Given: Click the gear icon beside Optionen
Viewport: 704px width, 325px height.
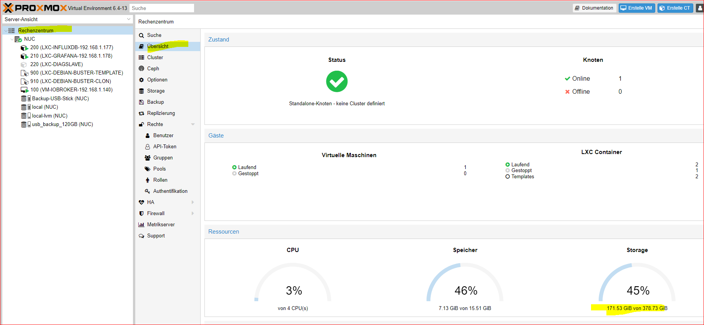Looking at the screenshot, I should [141, 80].
